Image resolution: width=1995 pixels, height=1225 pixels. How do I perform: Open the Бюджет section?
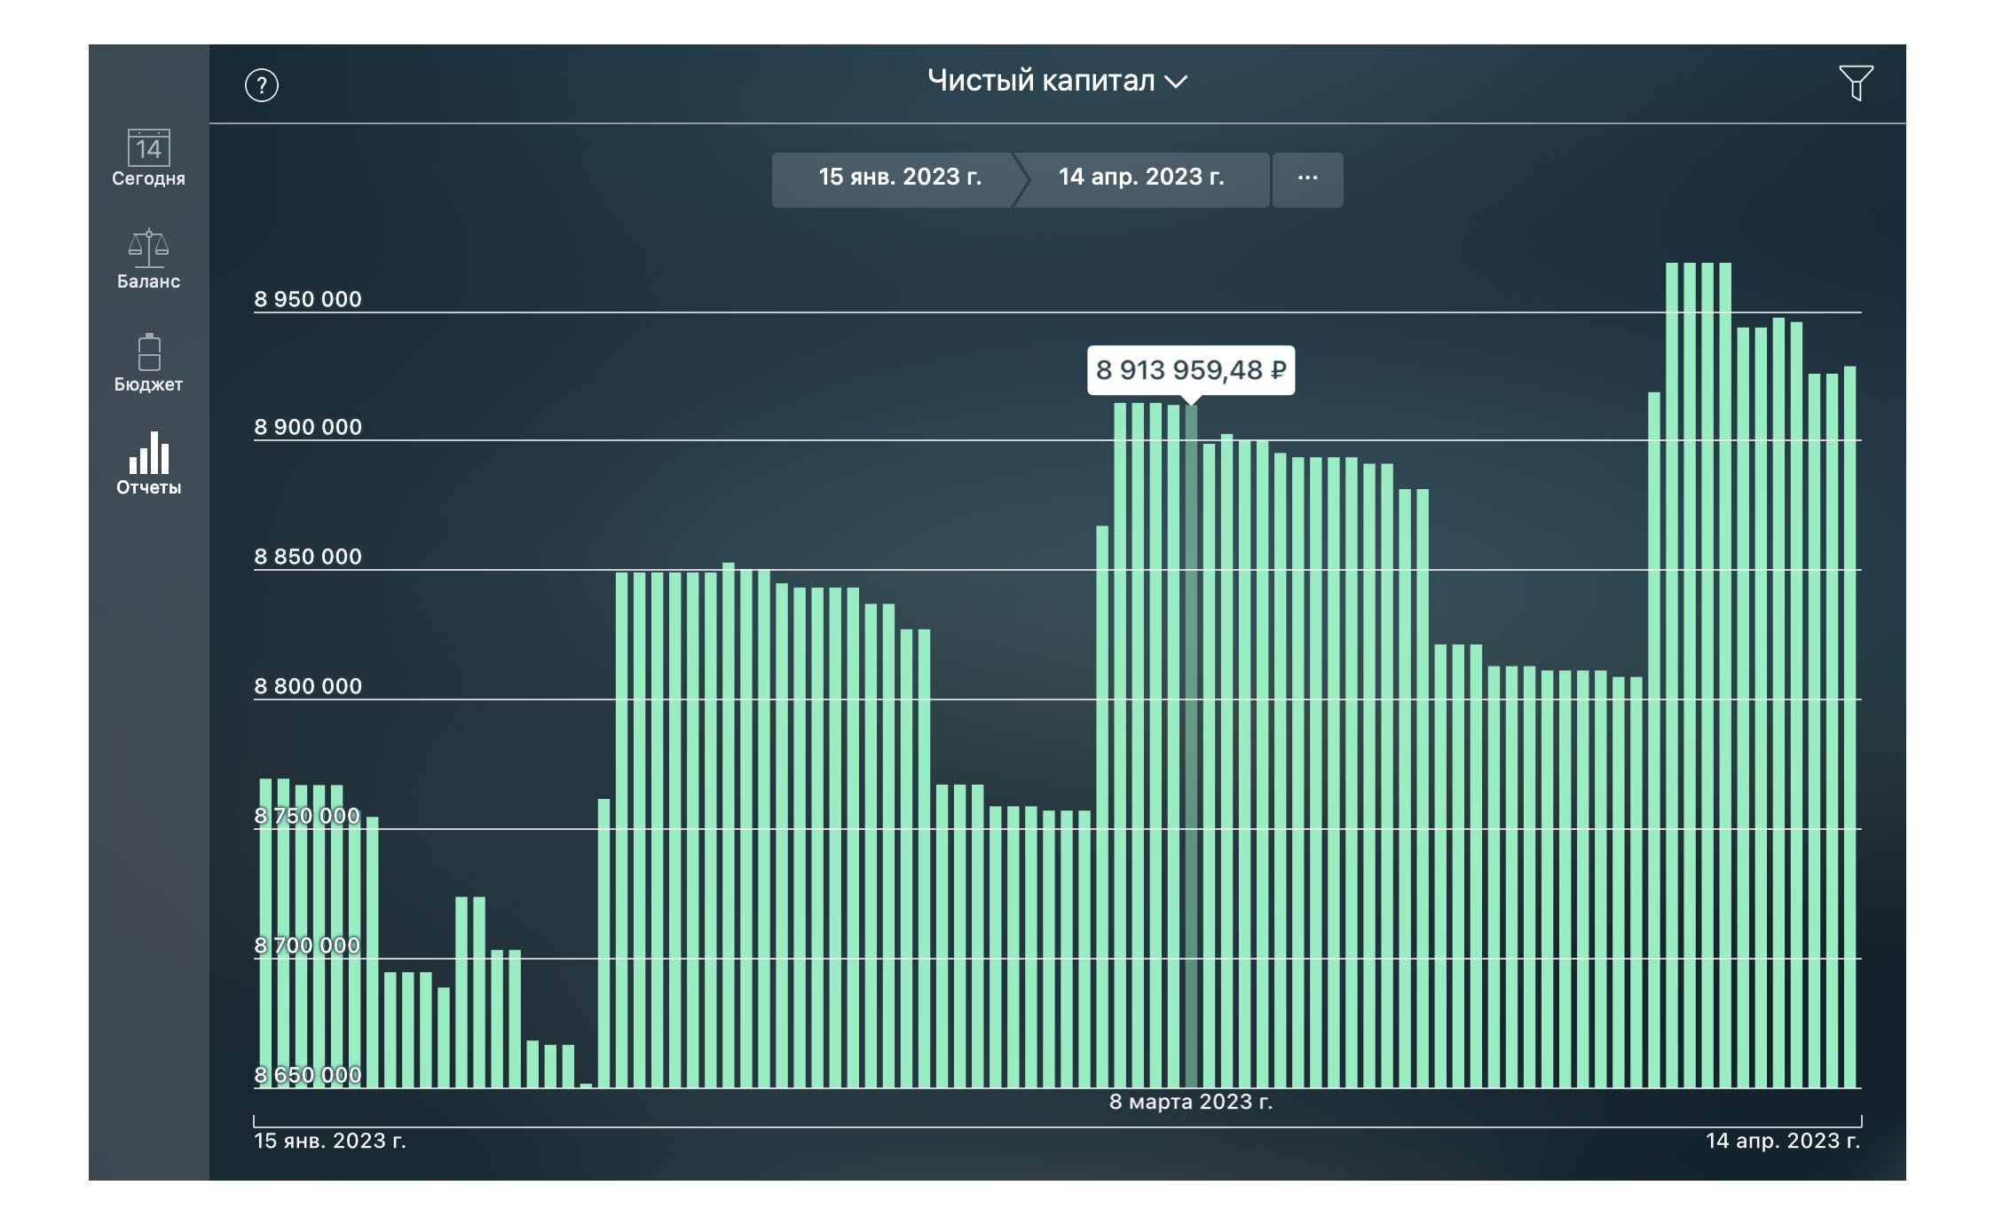(x=148, y=363)
